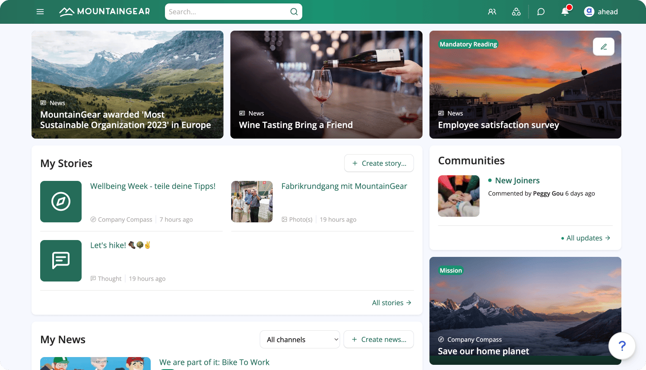Viewport: 646px width, 370px height.
Task: Click the Communities heading
Action: pos(471,161)
